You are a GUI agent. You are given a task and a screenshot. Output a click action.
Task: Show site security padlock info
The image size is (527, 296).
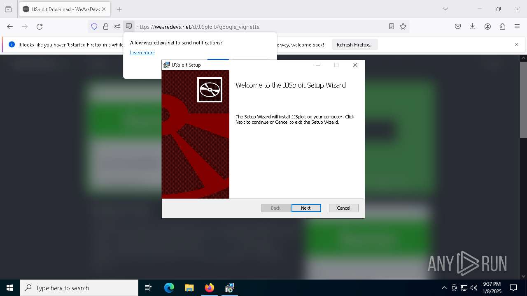tap(106, 27)
